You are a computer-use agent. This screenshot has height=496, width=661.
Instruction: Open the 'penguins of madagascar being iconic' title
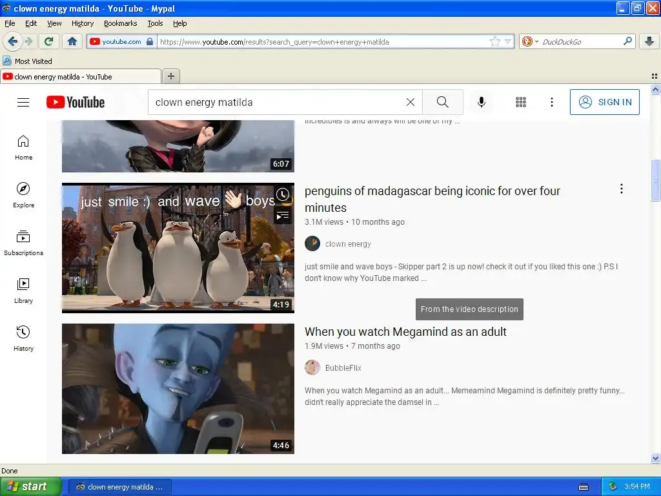tap(432, 200)
